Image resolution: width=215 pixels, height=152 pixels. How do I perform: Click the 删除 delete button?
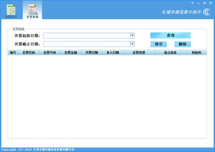point(182,44)
